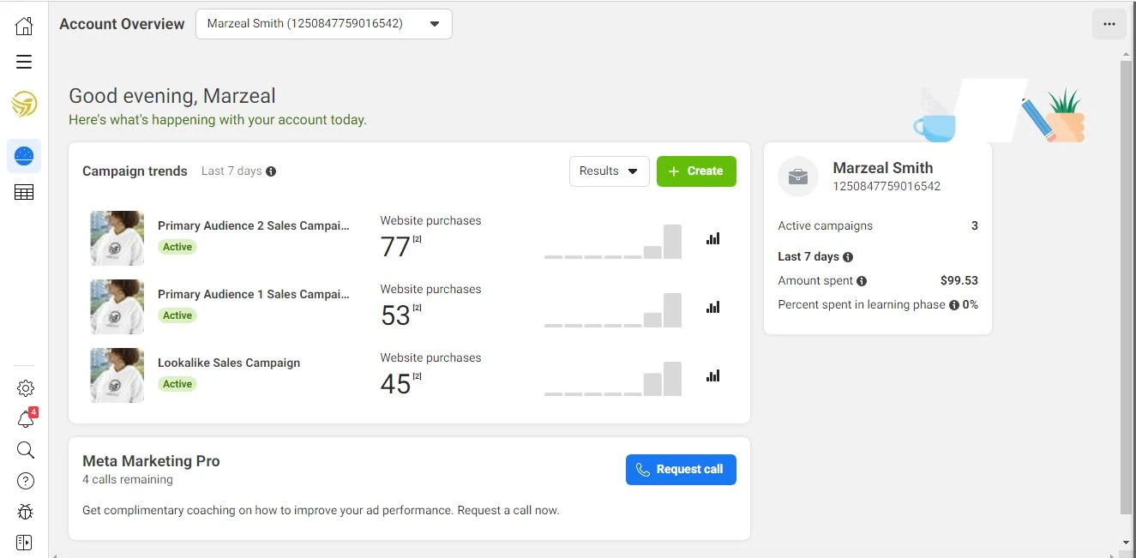View chart for Primary Audience 1 Sales Campaign
1136x558 pixels.
712,307
